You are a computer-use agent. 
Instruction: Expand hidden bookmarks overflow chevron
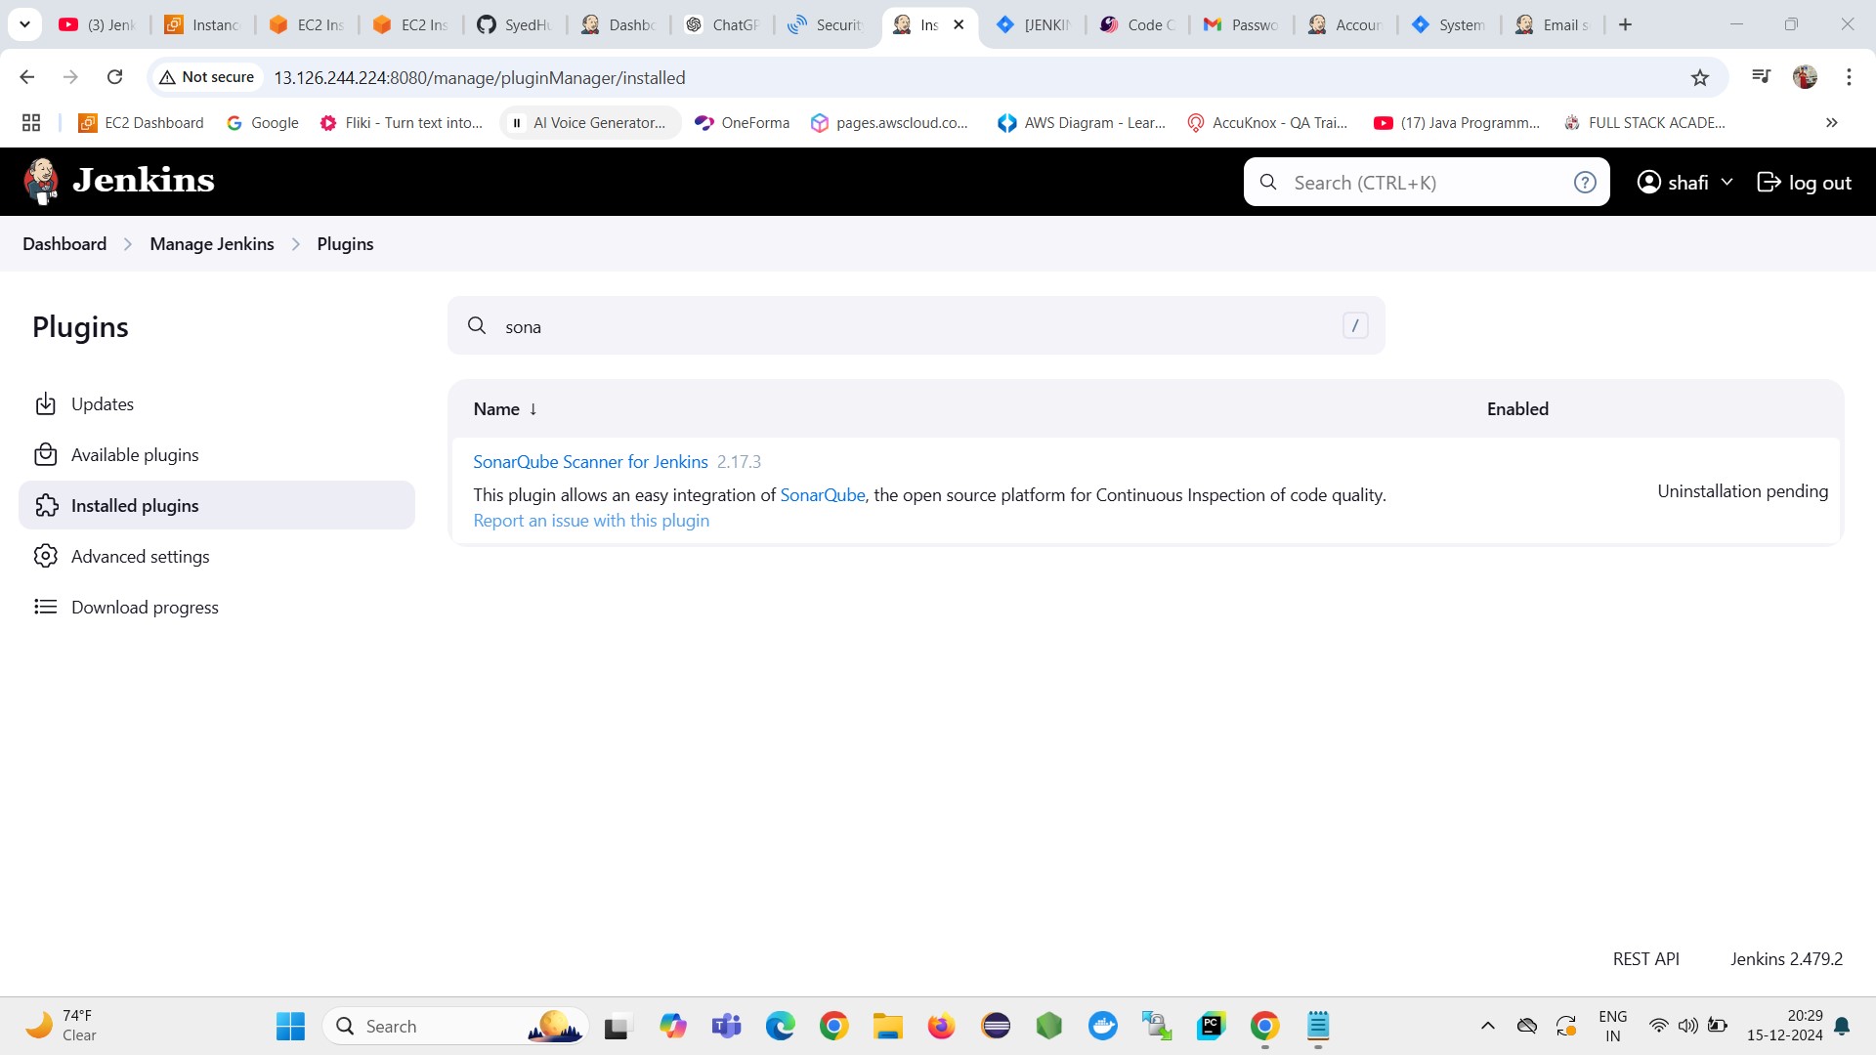[1831, 123]
